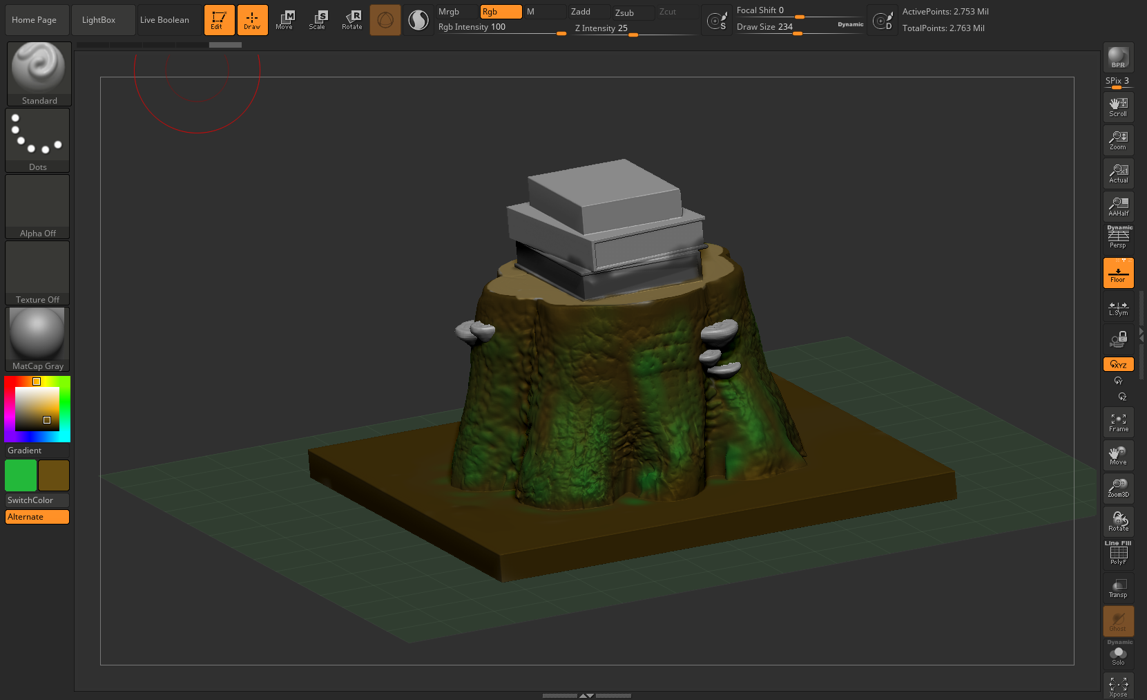1147x700 pixels.
Task: Open the Dots stroke type picker
Action: (x=38, y=140)
